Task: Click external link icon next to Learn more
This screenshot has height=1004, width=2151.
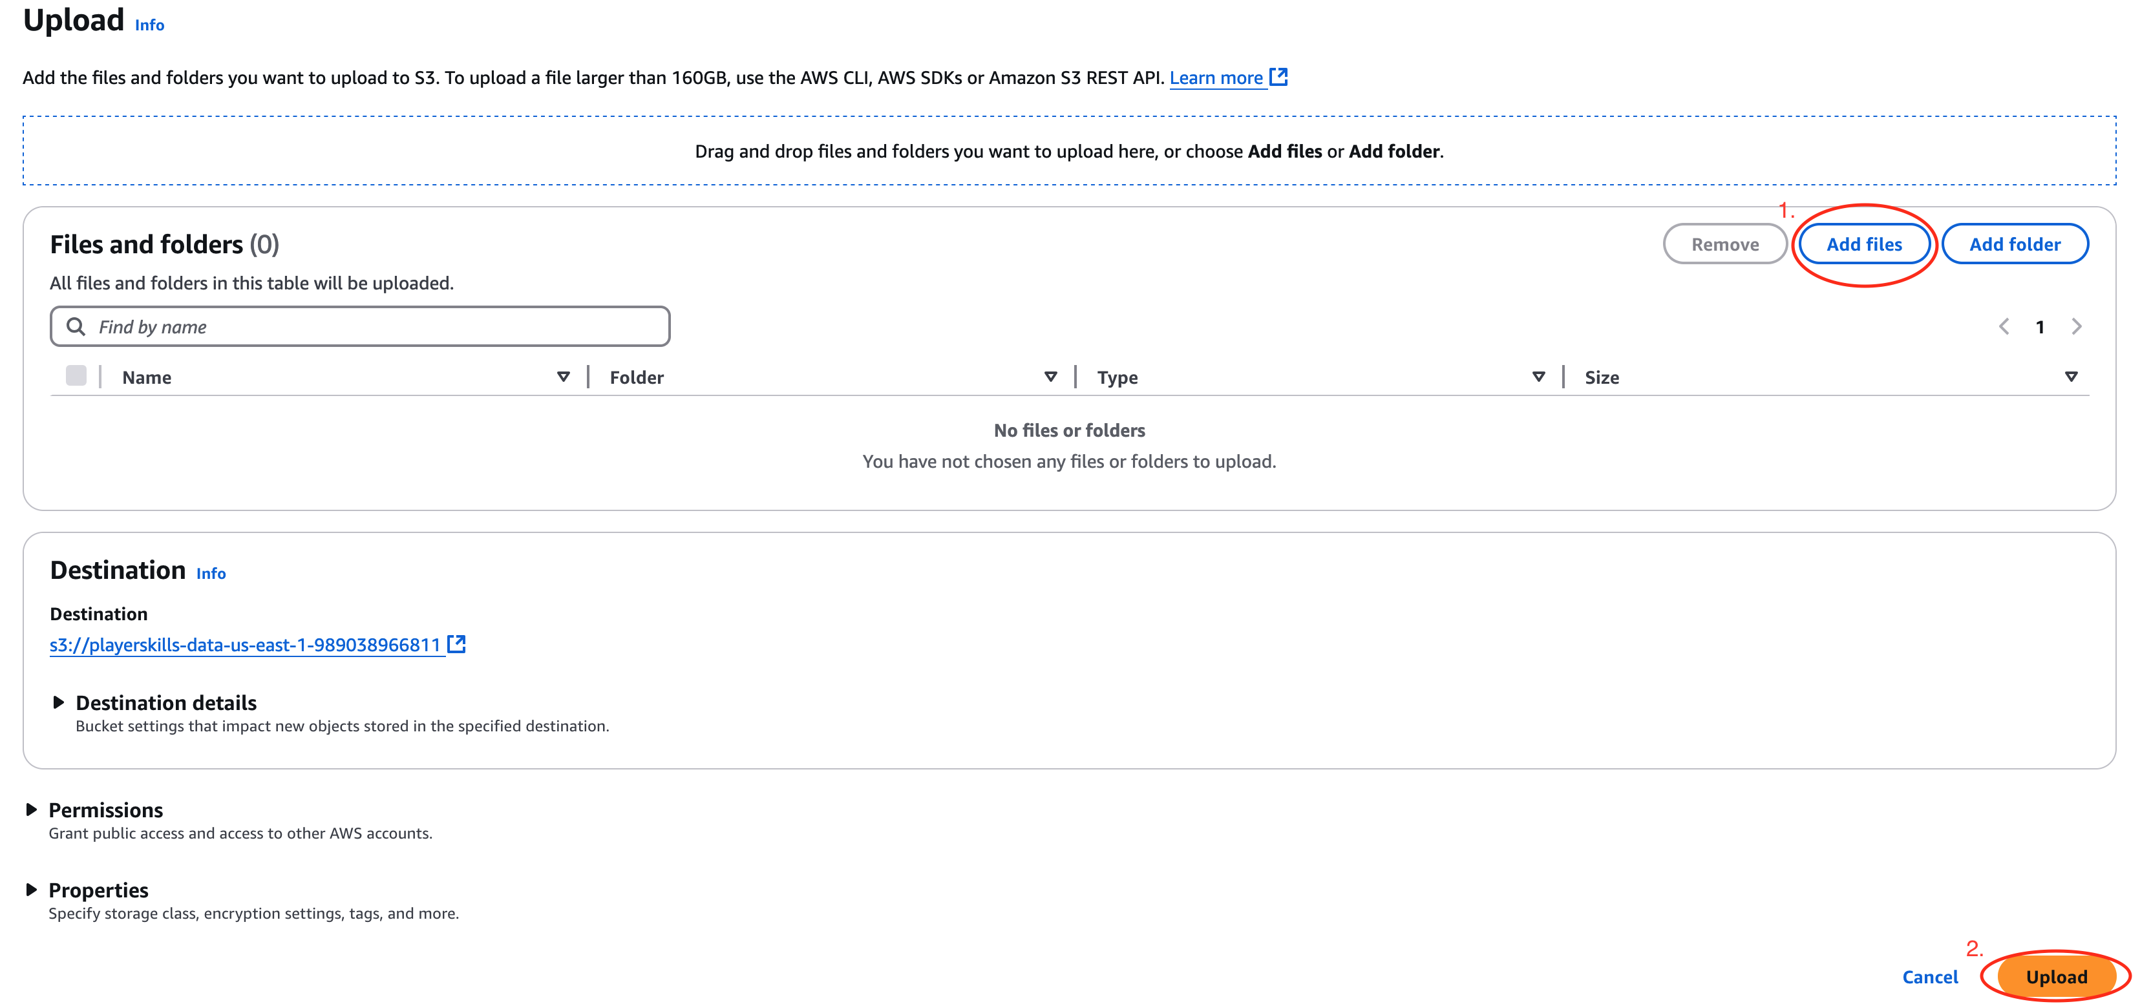Action: click(x=1278, y=77)
